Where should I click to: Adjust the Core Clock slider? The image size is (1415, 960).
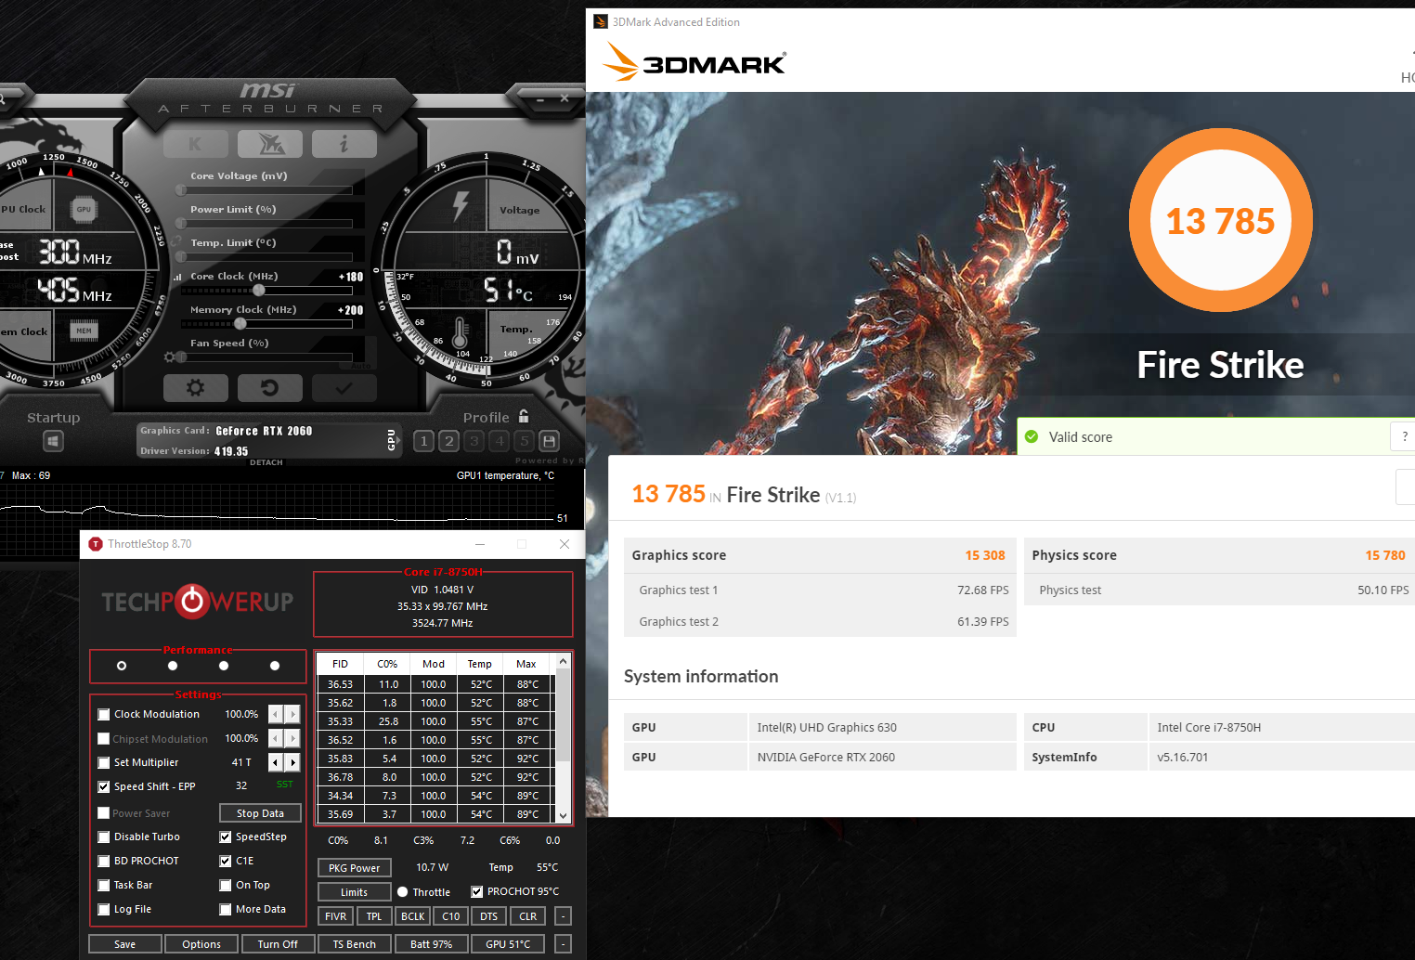[x=259, y=290]
